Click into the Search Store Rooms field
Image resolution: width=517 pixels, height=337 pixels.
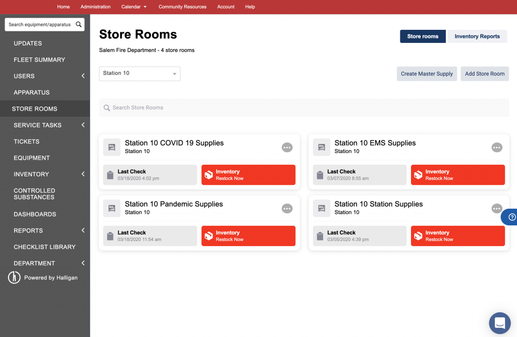(x=303, y=108)
